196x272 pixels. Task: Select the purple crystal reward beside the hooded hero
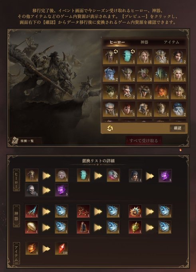[165, 175]
